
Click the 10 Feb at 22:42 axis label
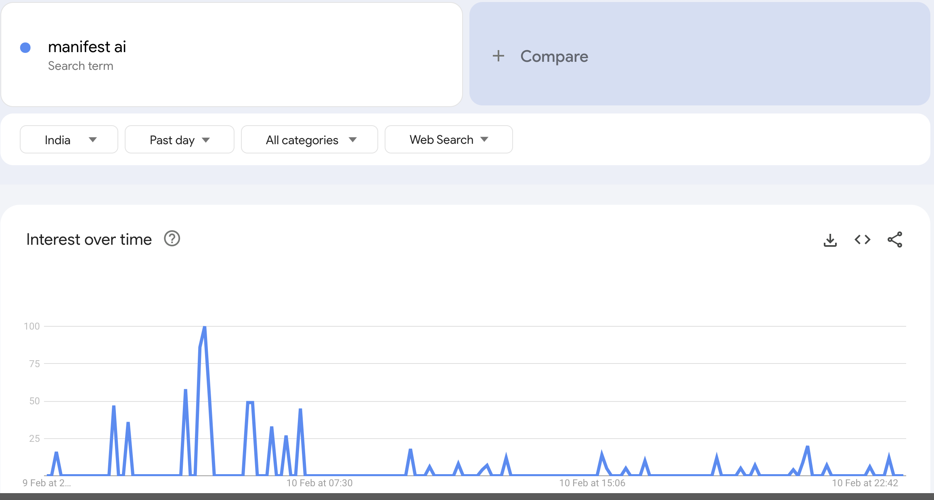[865, 483]
